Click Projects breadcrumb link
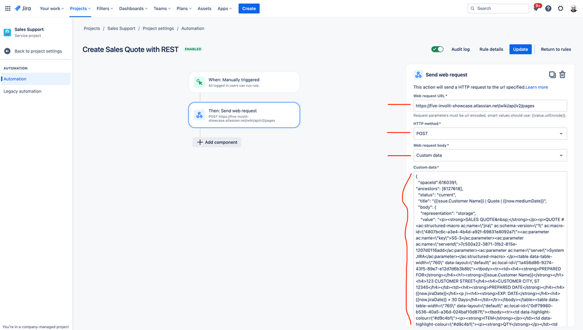The height and width of the screenshot is (330, 583). (92, 28)
